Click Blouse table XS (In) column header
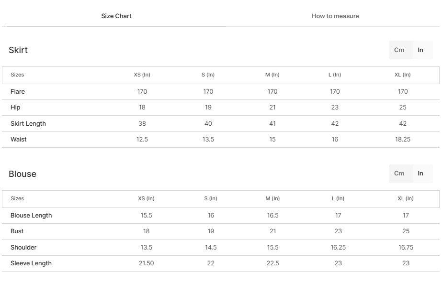442x283 pixels. click(x=146, y=199)
